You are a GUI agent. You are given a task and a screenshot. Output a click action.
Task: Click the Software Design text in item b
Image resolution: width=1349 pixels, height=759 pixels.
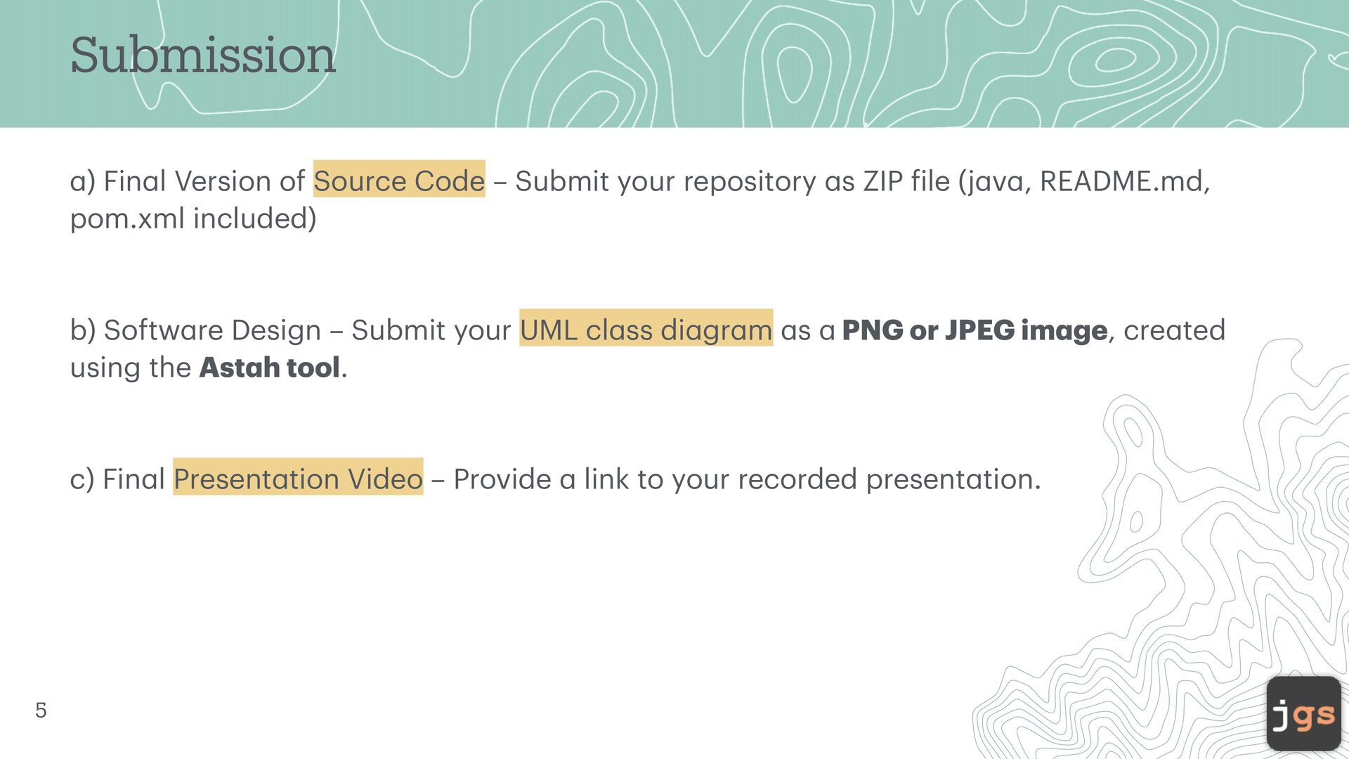212,330
